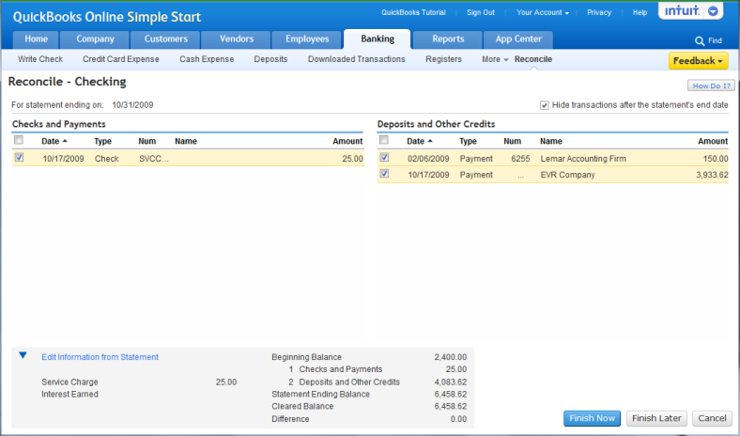Sort deposits by Name column header

(x=551, y=141)
